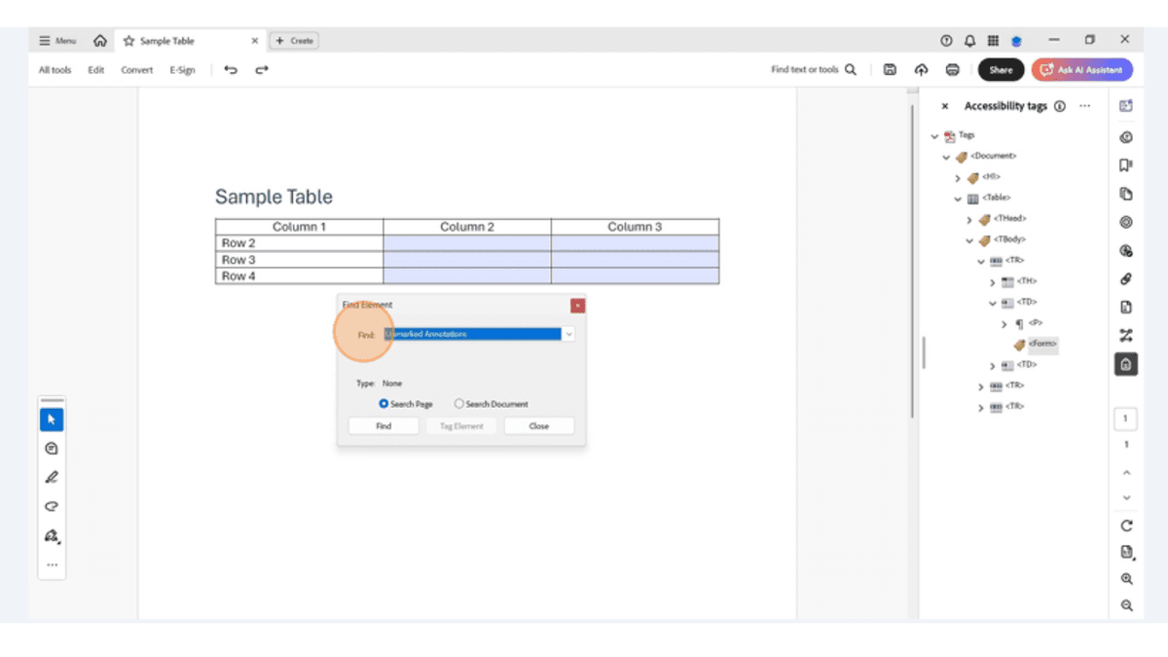Click the Find button in the dialog
This screenshot has height=657, width=1168.
tap(383, 425)
